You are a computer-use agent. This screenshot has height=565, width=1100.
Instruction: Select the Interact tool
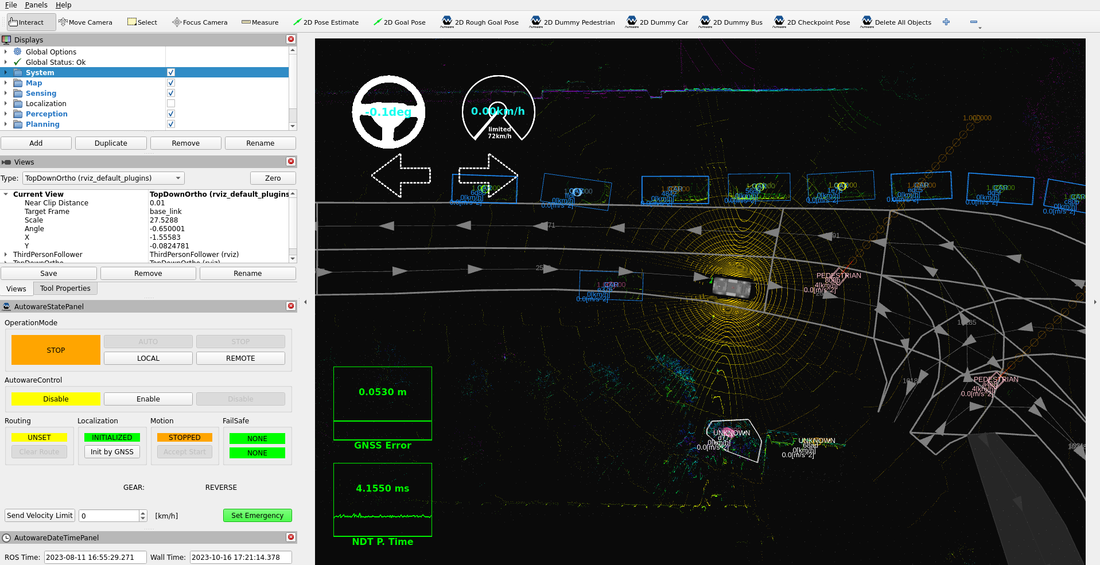[x=26, y=22]
